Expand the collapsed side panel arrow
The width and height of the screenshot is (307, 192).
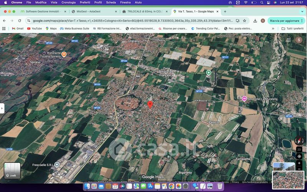point(2,108)
